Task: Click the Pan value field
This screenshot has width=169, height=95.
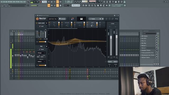Action: [110, 66]
